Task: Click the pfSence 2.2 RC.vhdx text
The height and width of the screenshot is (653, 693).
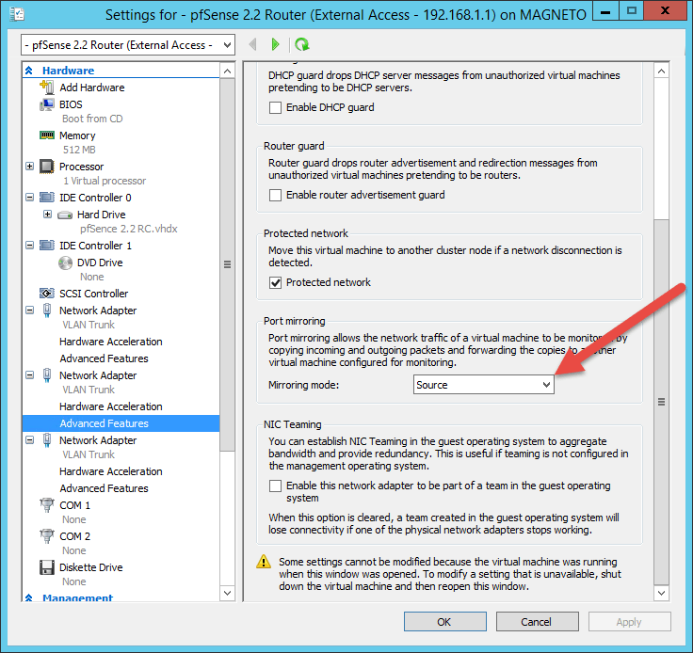Action: pyautogui.click(x=129, y=229)
